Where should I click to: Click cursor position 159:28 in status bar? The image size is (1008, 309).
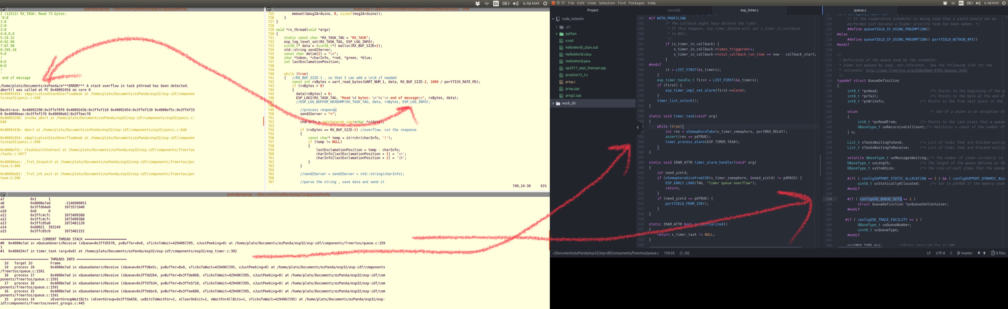669,253
